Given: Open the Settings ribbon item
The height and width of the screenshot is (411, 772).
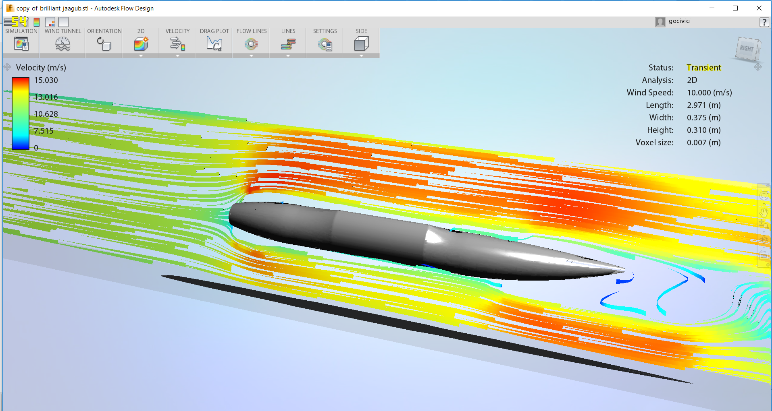Looking at the screenshot, I should click(324, 43).
